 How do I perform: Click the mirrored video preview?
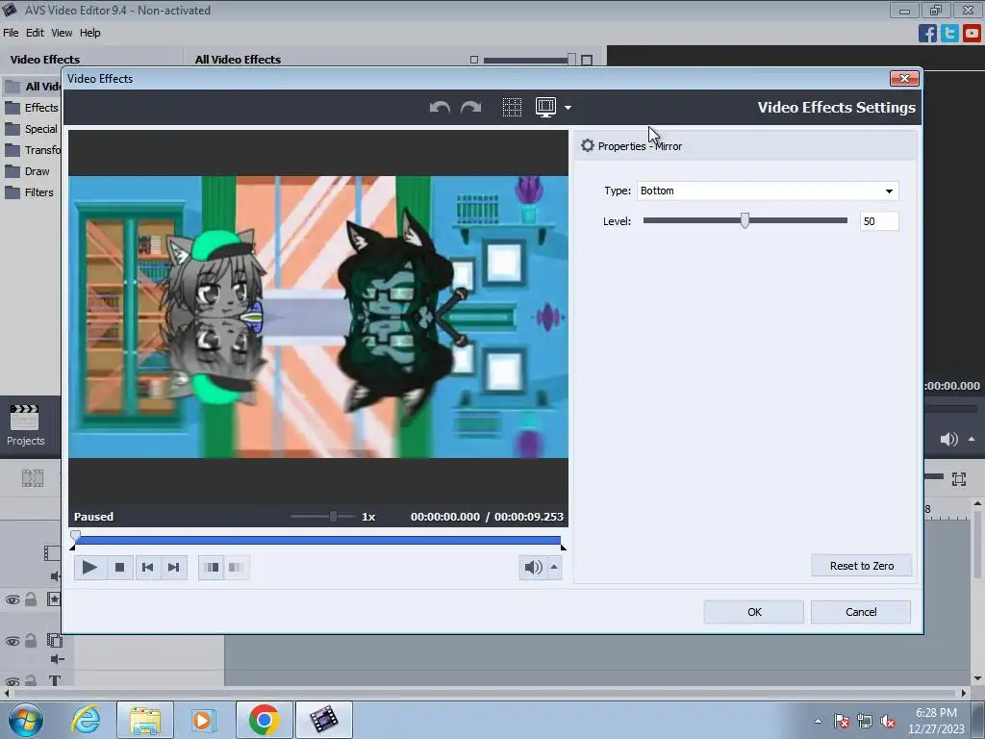click(318, 317)
